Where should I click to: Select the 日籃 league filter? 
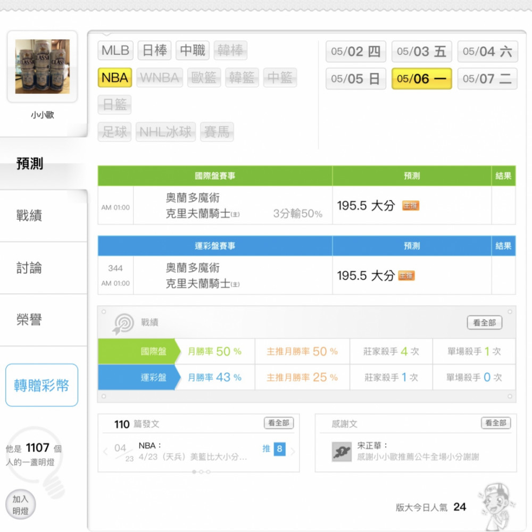115,104
